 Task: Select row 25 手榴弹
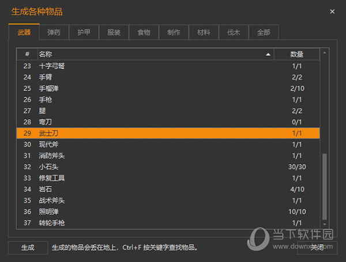tap(168, 88)
